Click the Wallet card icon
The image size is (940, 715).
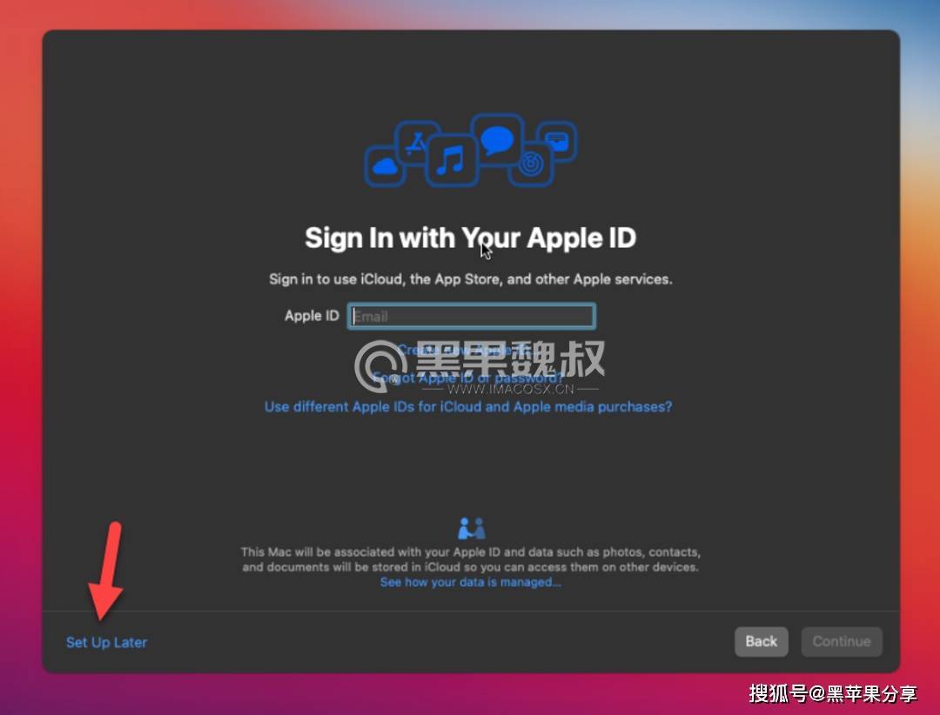[x=557, y=142]
